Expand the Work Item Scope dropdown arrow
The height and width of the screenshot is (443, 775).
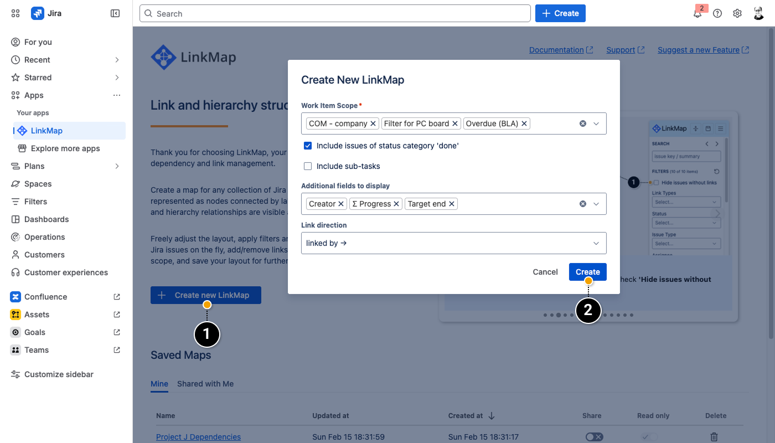point(596,123)
